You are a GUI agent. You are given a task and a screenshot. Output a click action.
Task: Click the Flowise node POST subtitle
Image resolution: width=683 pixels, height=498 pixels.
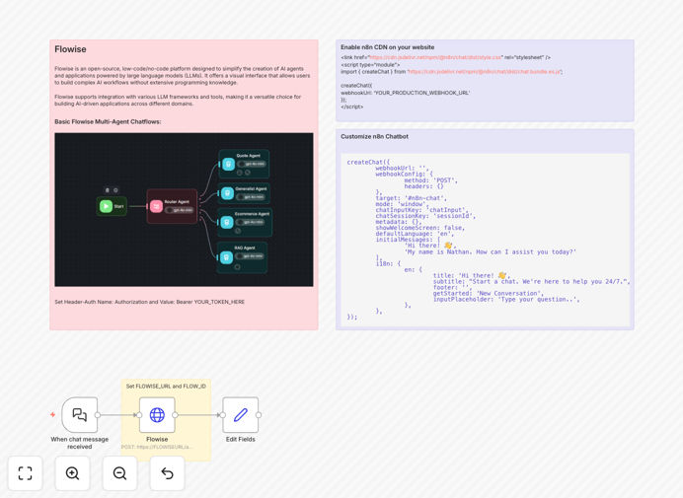[x=157, y=447]
